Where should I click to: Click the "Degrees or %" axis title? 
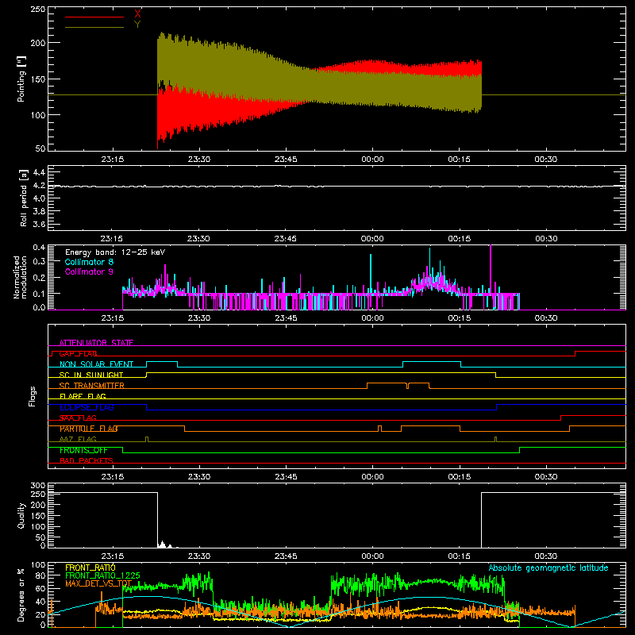(21, 595)
